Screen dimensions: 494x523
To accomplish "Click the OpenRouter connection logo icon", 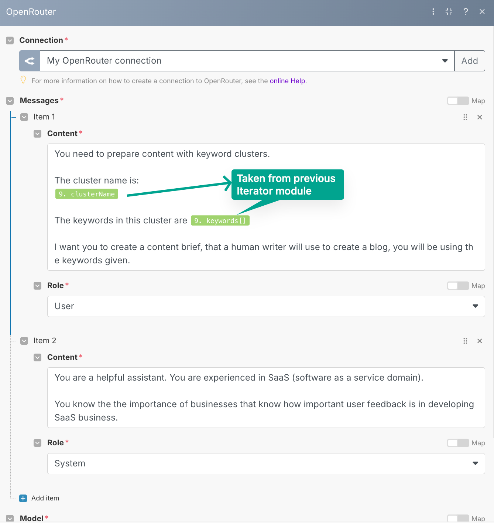I will coord(30,61).
